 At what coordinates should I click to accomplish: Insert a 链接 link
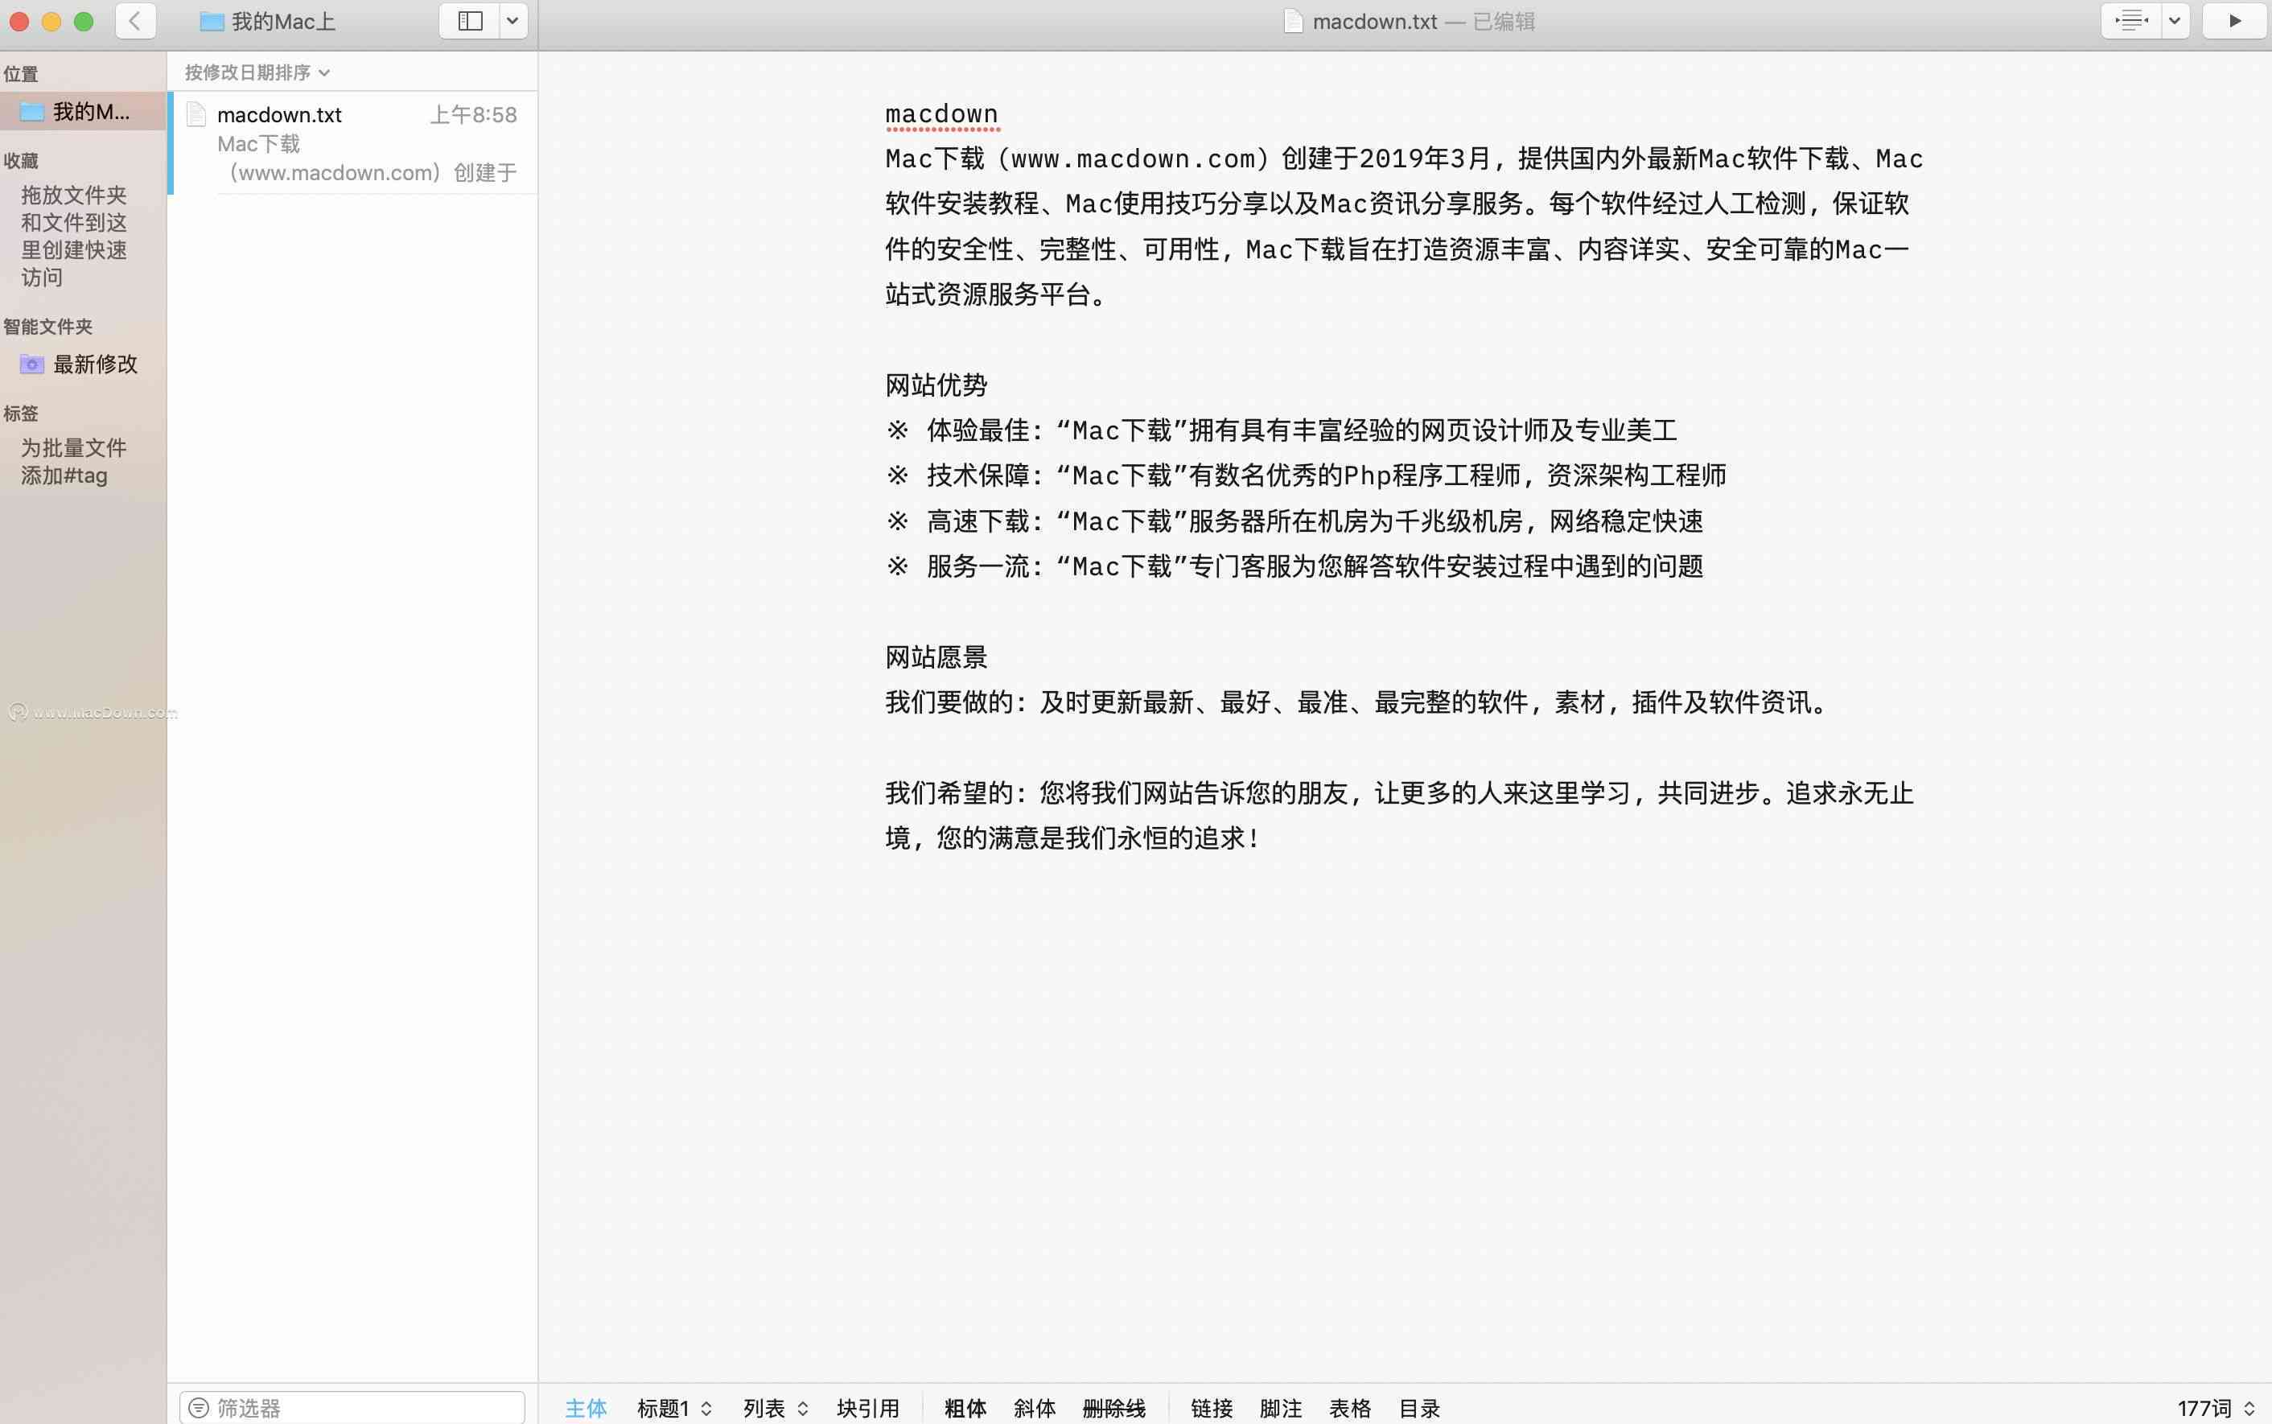[1212, 1408]
